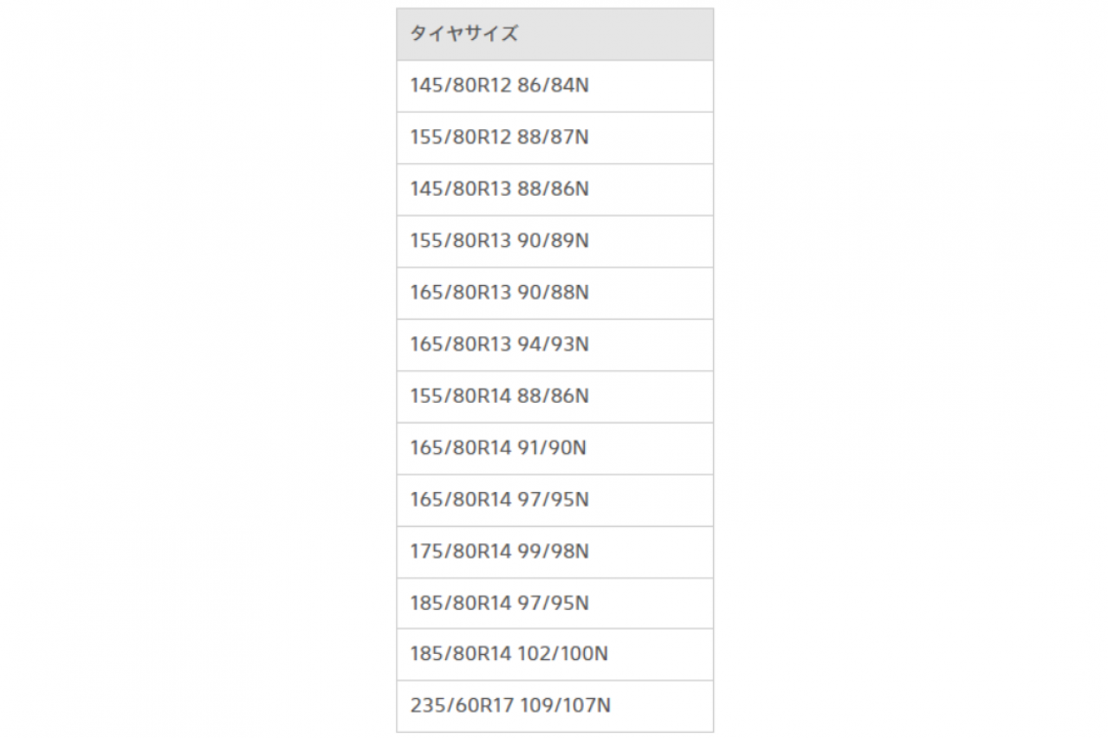This screenshot has width=1108, height=738.
Task: Click the タイヤサイズ column header
Action: (x=554, y=35)
